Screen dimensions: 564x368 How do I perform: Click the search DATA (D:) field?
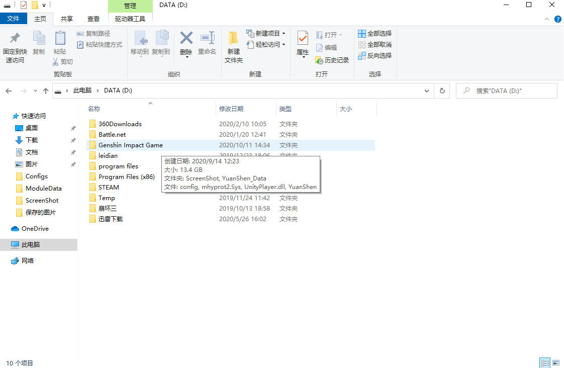tap(507, 91)
